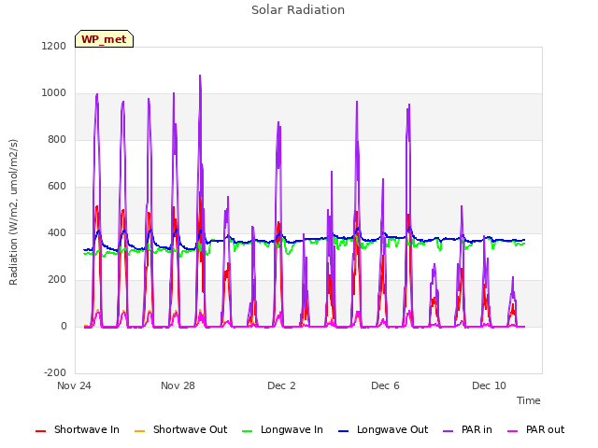Click the Solar Radiation chart title
598x448 pixels.
pyautogui.click(x=298, y=10)
